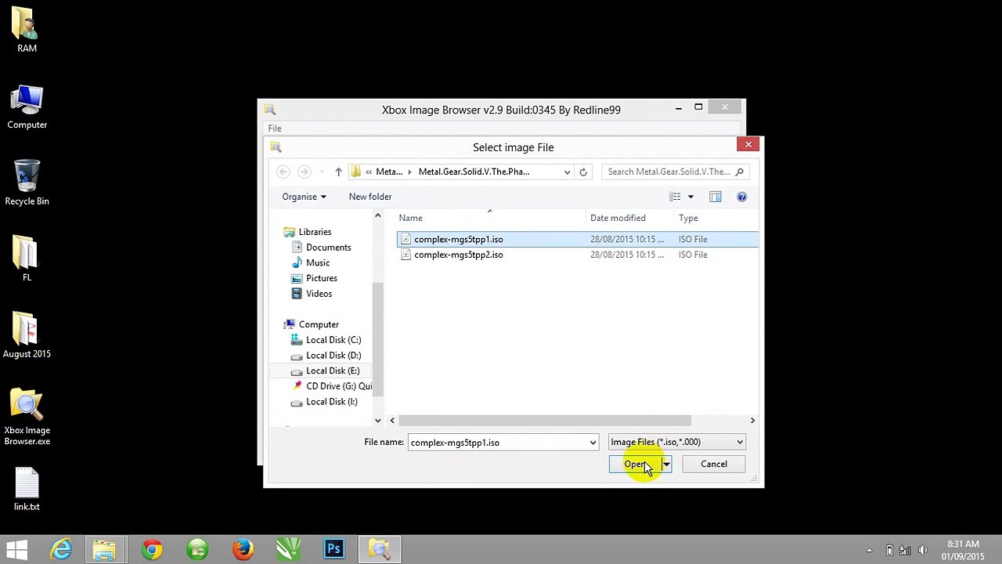Click the navigation pane scroll up arrow
The image size is (1002, 564).
click(x=377, y=215)
